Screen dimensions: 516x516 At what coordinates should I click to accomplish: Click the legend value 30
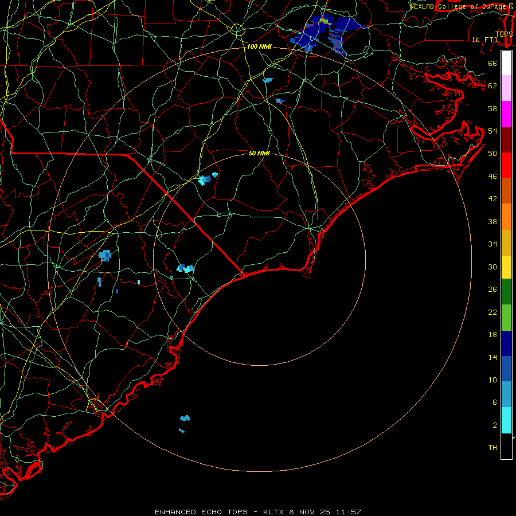coord(492,267)
